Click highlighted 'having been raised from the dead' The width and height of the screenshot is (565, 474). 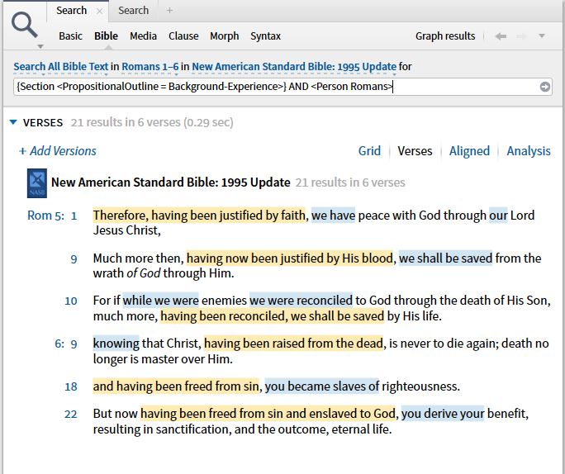click(x=294, y=344)
